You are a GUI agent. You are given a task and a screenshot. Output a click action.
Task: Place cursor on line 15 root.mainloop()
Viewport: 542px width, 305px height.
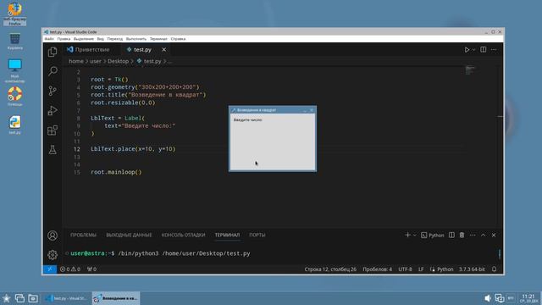(x=116, y=172)
